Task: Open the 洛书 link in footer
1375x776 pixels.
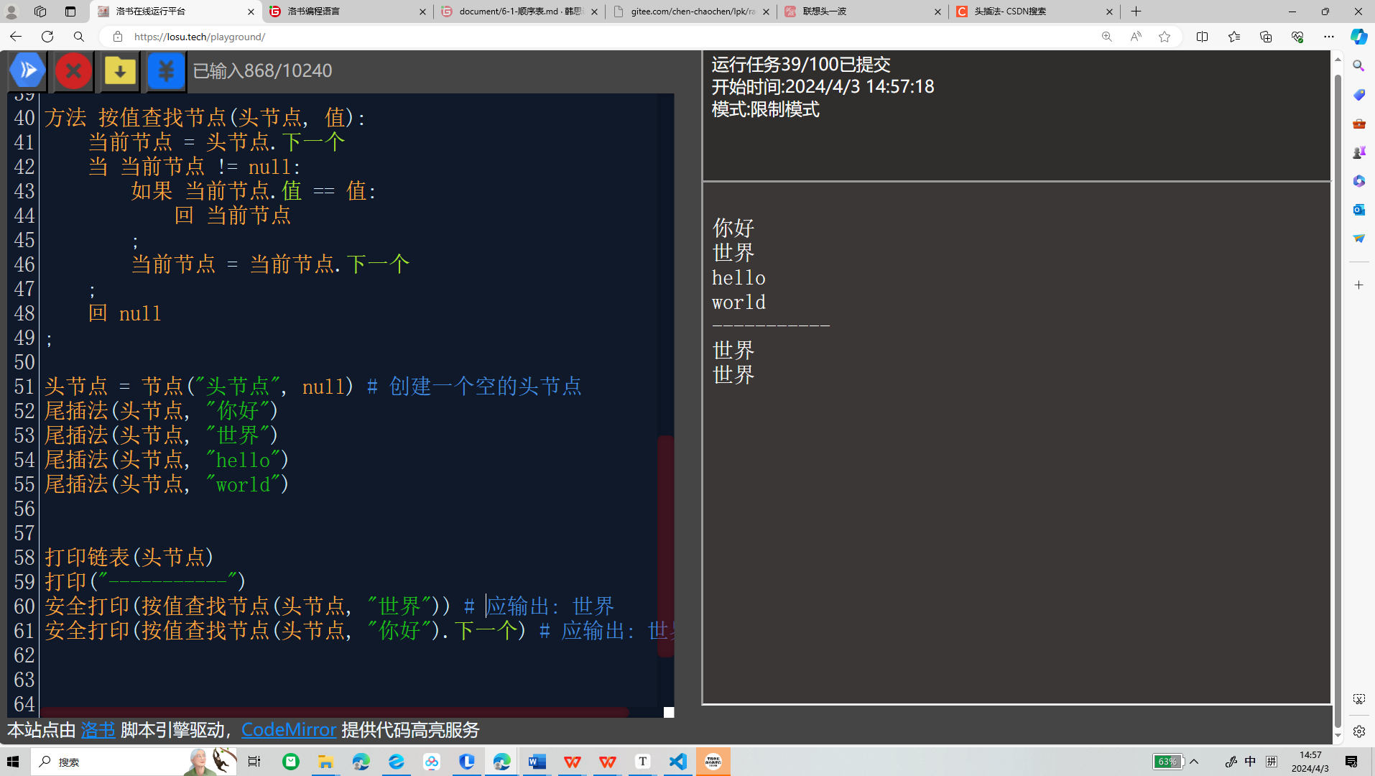Action: click(x=98, y=730)
